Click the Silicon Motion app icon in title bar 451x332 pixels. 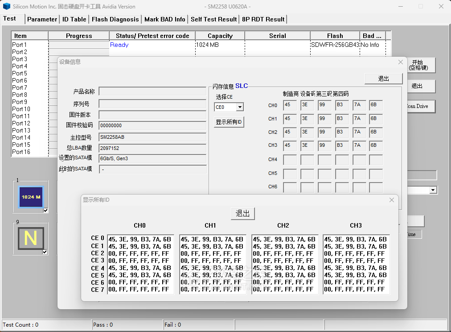[6, 6]
